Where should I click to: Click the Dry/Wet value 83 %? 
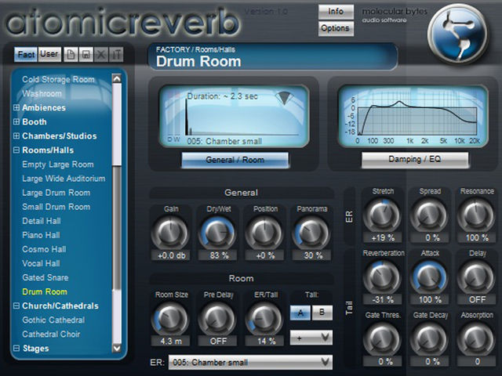pos(218,255)
